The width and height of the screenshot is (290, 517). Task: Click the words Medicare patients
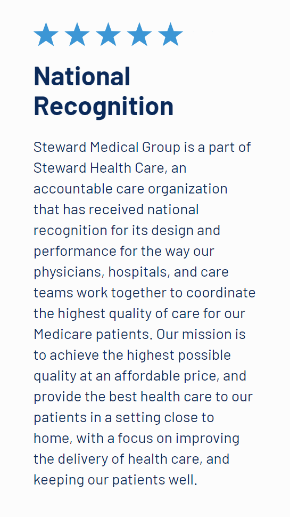[93, 334]
